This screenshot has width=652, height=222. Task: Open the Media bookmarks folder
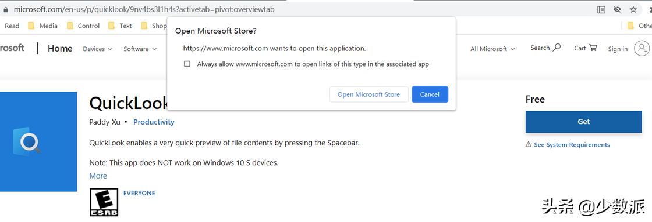tap(43, 26)
